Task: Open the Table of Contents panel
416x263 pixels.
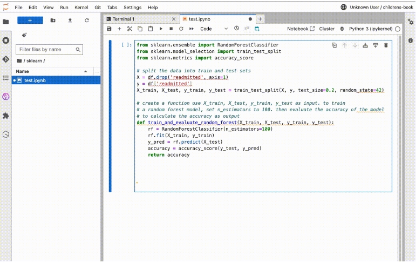Action: (x=5, y=78)
